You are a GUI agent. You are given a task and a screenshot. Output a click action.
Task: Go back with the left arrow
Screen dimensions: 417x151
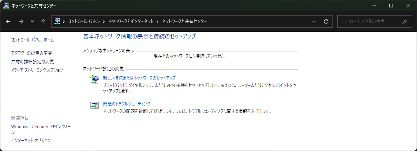[8, 21]
